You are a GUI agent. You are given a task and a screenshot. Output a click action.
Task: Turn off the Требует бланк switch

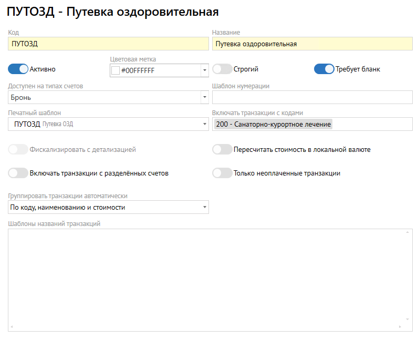pyautogui.click(x=324, y=69)
